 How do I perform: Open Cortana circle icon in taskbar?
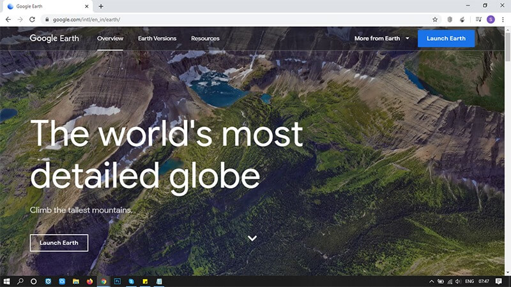click(x=34, y=281)
